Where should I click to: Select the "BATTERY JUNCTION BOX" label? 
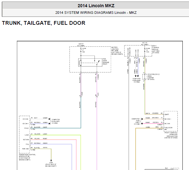coord(117,51)
